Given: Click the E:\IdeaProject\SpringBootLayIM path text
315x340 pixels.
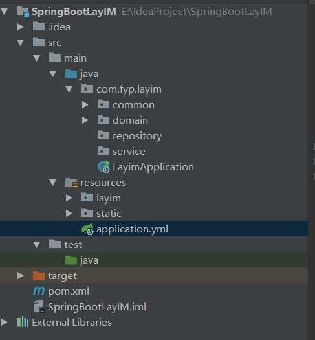Looking at the screenshot, I should point(197,12).
